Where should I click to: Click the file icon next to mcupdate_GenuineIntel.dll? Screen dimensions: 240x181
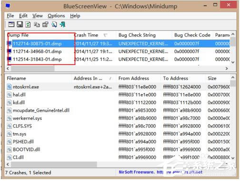[x=9, y=110]
